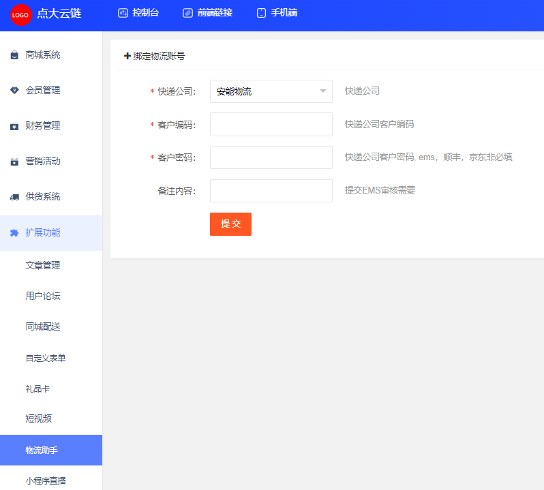Select the highlighted 物流助手 item
The height and width of the screenshot is (490, 544).
point(51,450)
